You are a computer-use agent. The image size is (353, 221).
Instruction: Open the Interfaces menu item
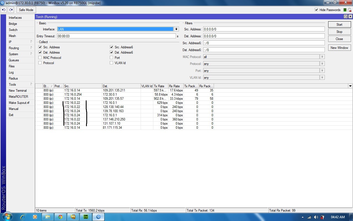click(20, 18)
